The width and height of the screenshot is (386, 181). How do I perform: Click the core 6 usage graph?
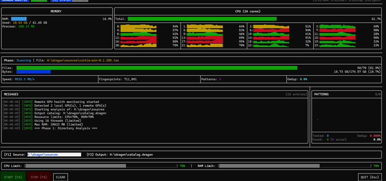click(271, 30)
